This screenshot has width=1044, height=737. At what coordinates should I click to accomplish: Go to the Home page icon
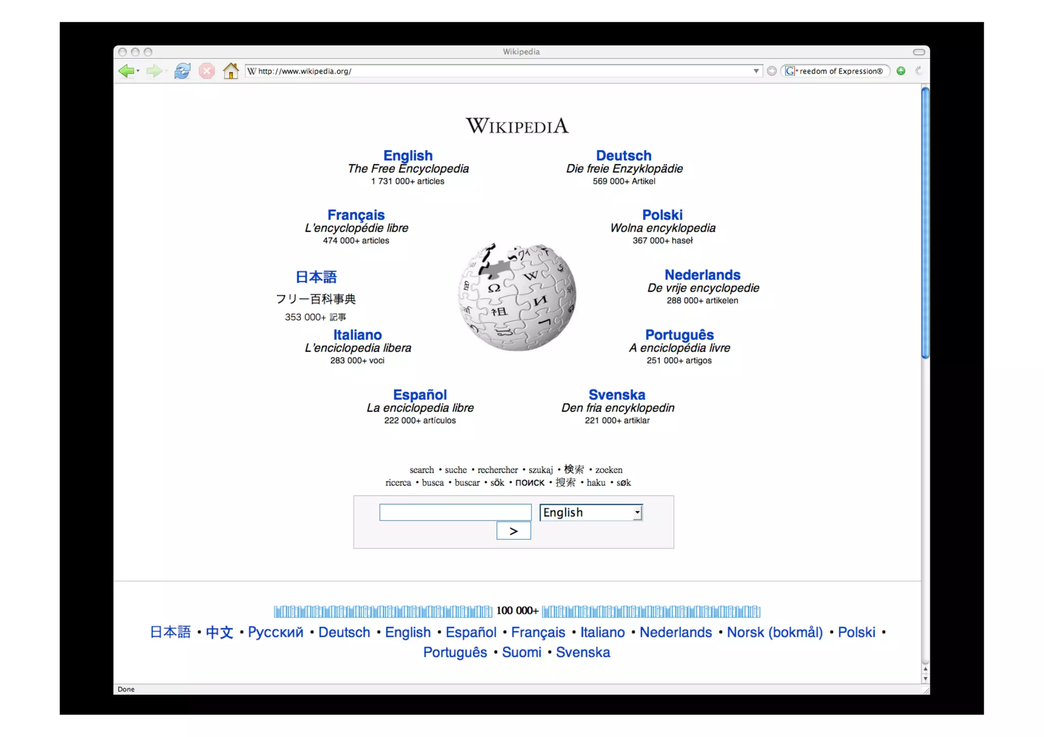click(x=230, y=71)
